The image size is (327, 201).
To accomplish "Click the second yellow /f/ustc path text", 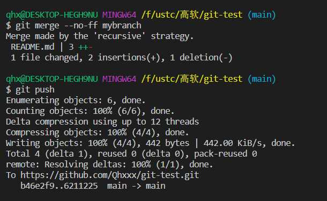I will (192, 79).
